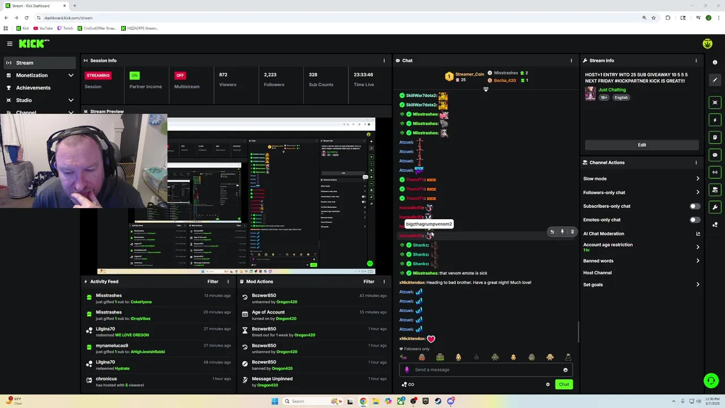The image size is (725, 408).
Task: Click the microphone icon in message box
Action: [x=407, y=369]
